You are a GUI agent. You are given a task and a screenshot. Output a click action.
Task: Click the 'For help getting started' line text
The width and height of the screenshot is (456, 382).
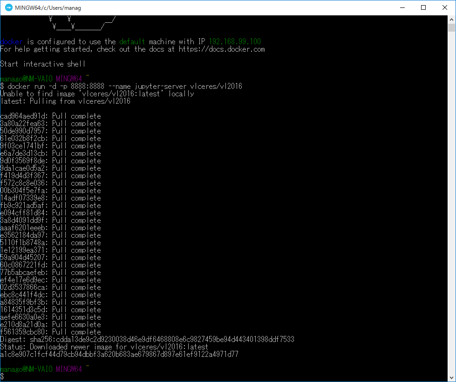pyautogui.click(x=133, y=49)
